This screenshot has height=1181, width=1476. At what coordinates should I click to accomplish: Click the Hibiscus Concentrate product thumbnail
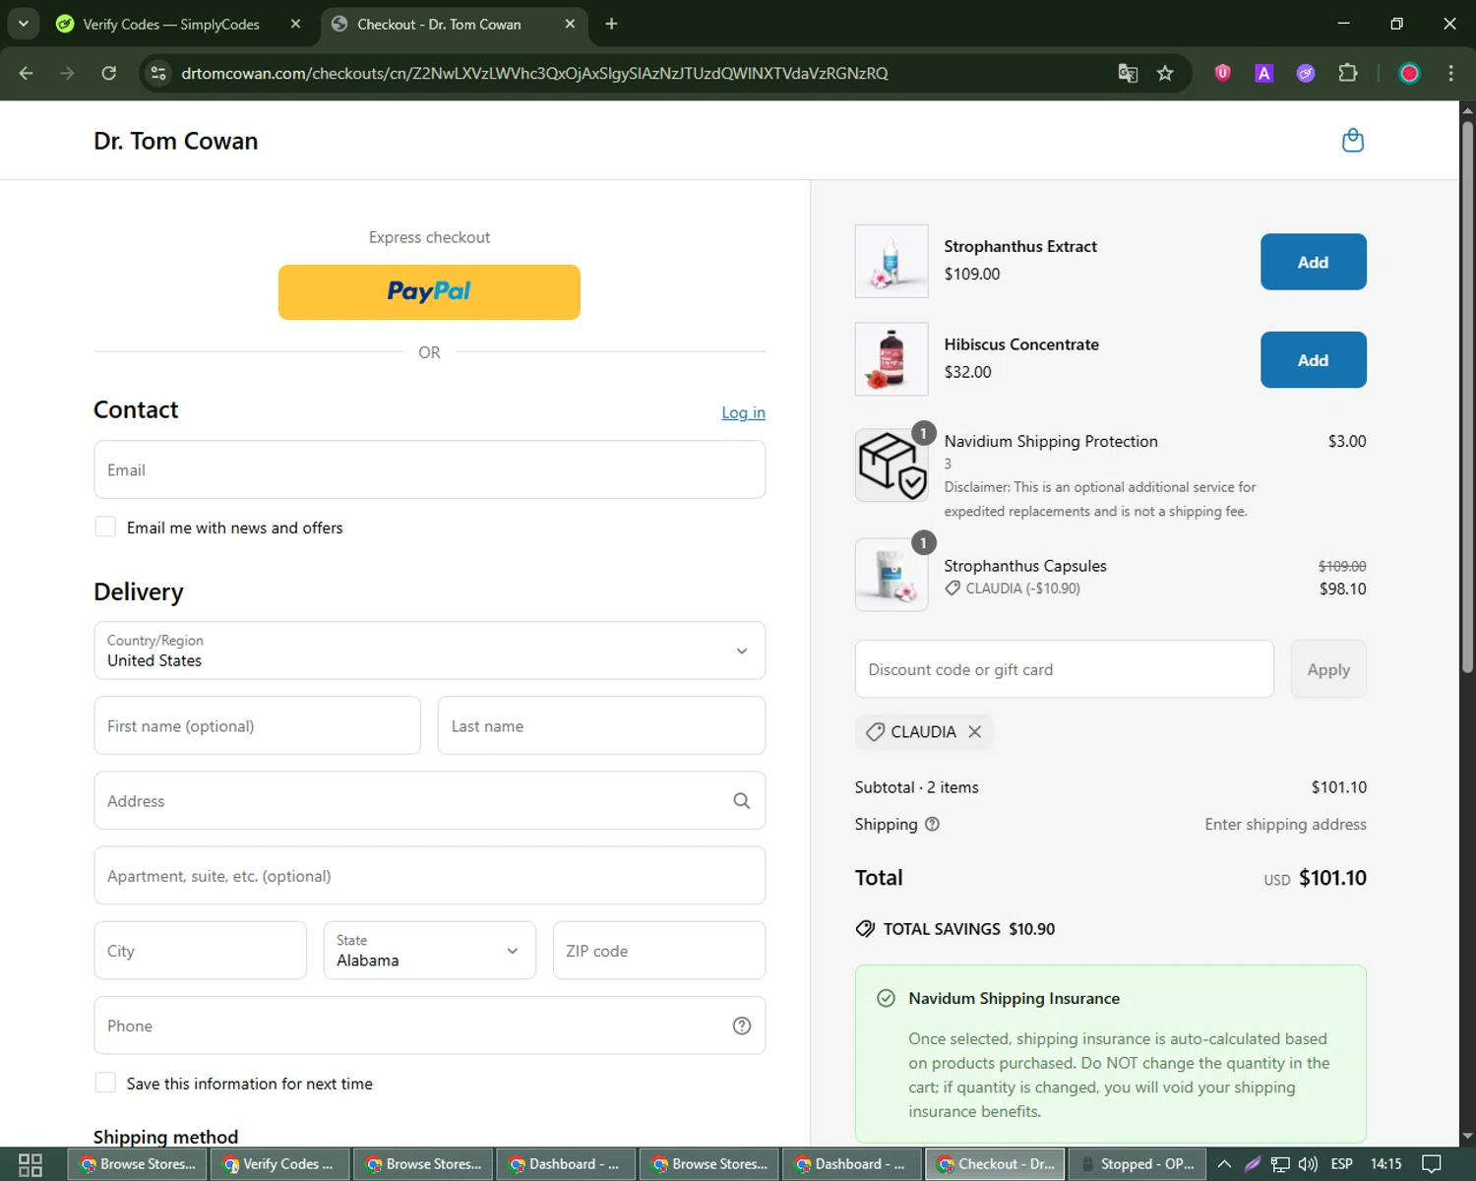[x=892, y=359]
